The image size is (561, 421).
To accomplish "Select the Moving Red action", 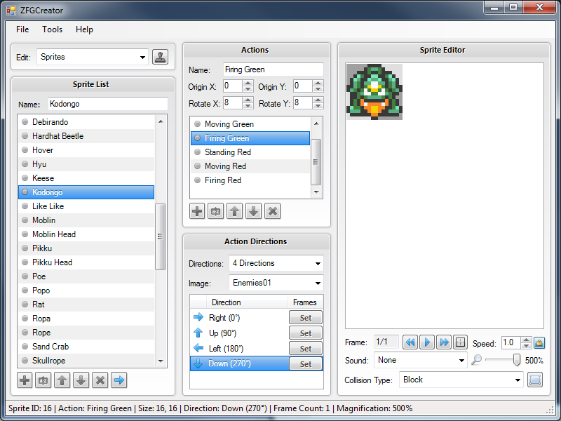I will (250, 166).
